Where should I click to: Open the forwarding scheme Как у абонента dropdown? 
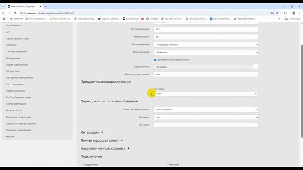(x=206, y=110)
